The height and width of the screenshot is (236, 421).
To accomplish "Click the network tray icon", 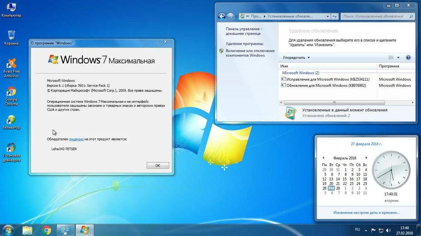I will click(x=381, y=231).
